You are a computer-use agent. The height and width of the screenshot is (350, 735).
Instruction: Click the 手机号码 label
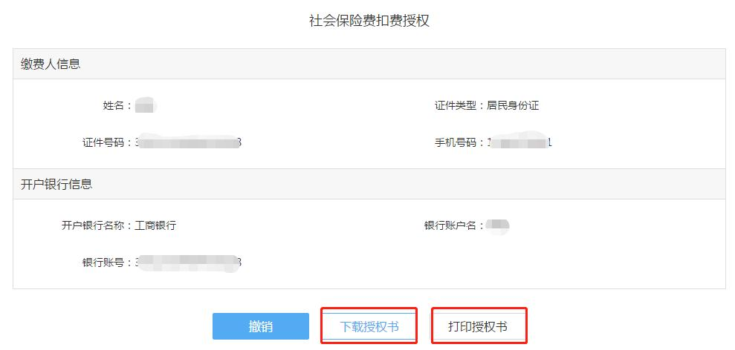pyautogui.click(x=459, y=142)
